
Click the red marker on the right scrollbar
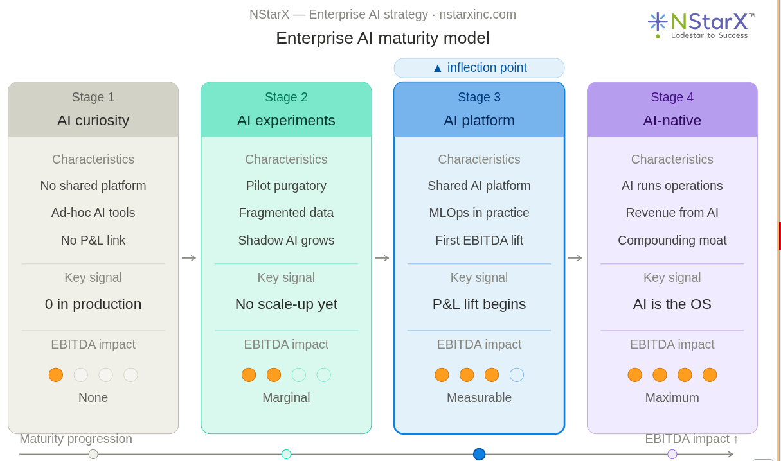coord(780,236)
